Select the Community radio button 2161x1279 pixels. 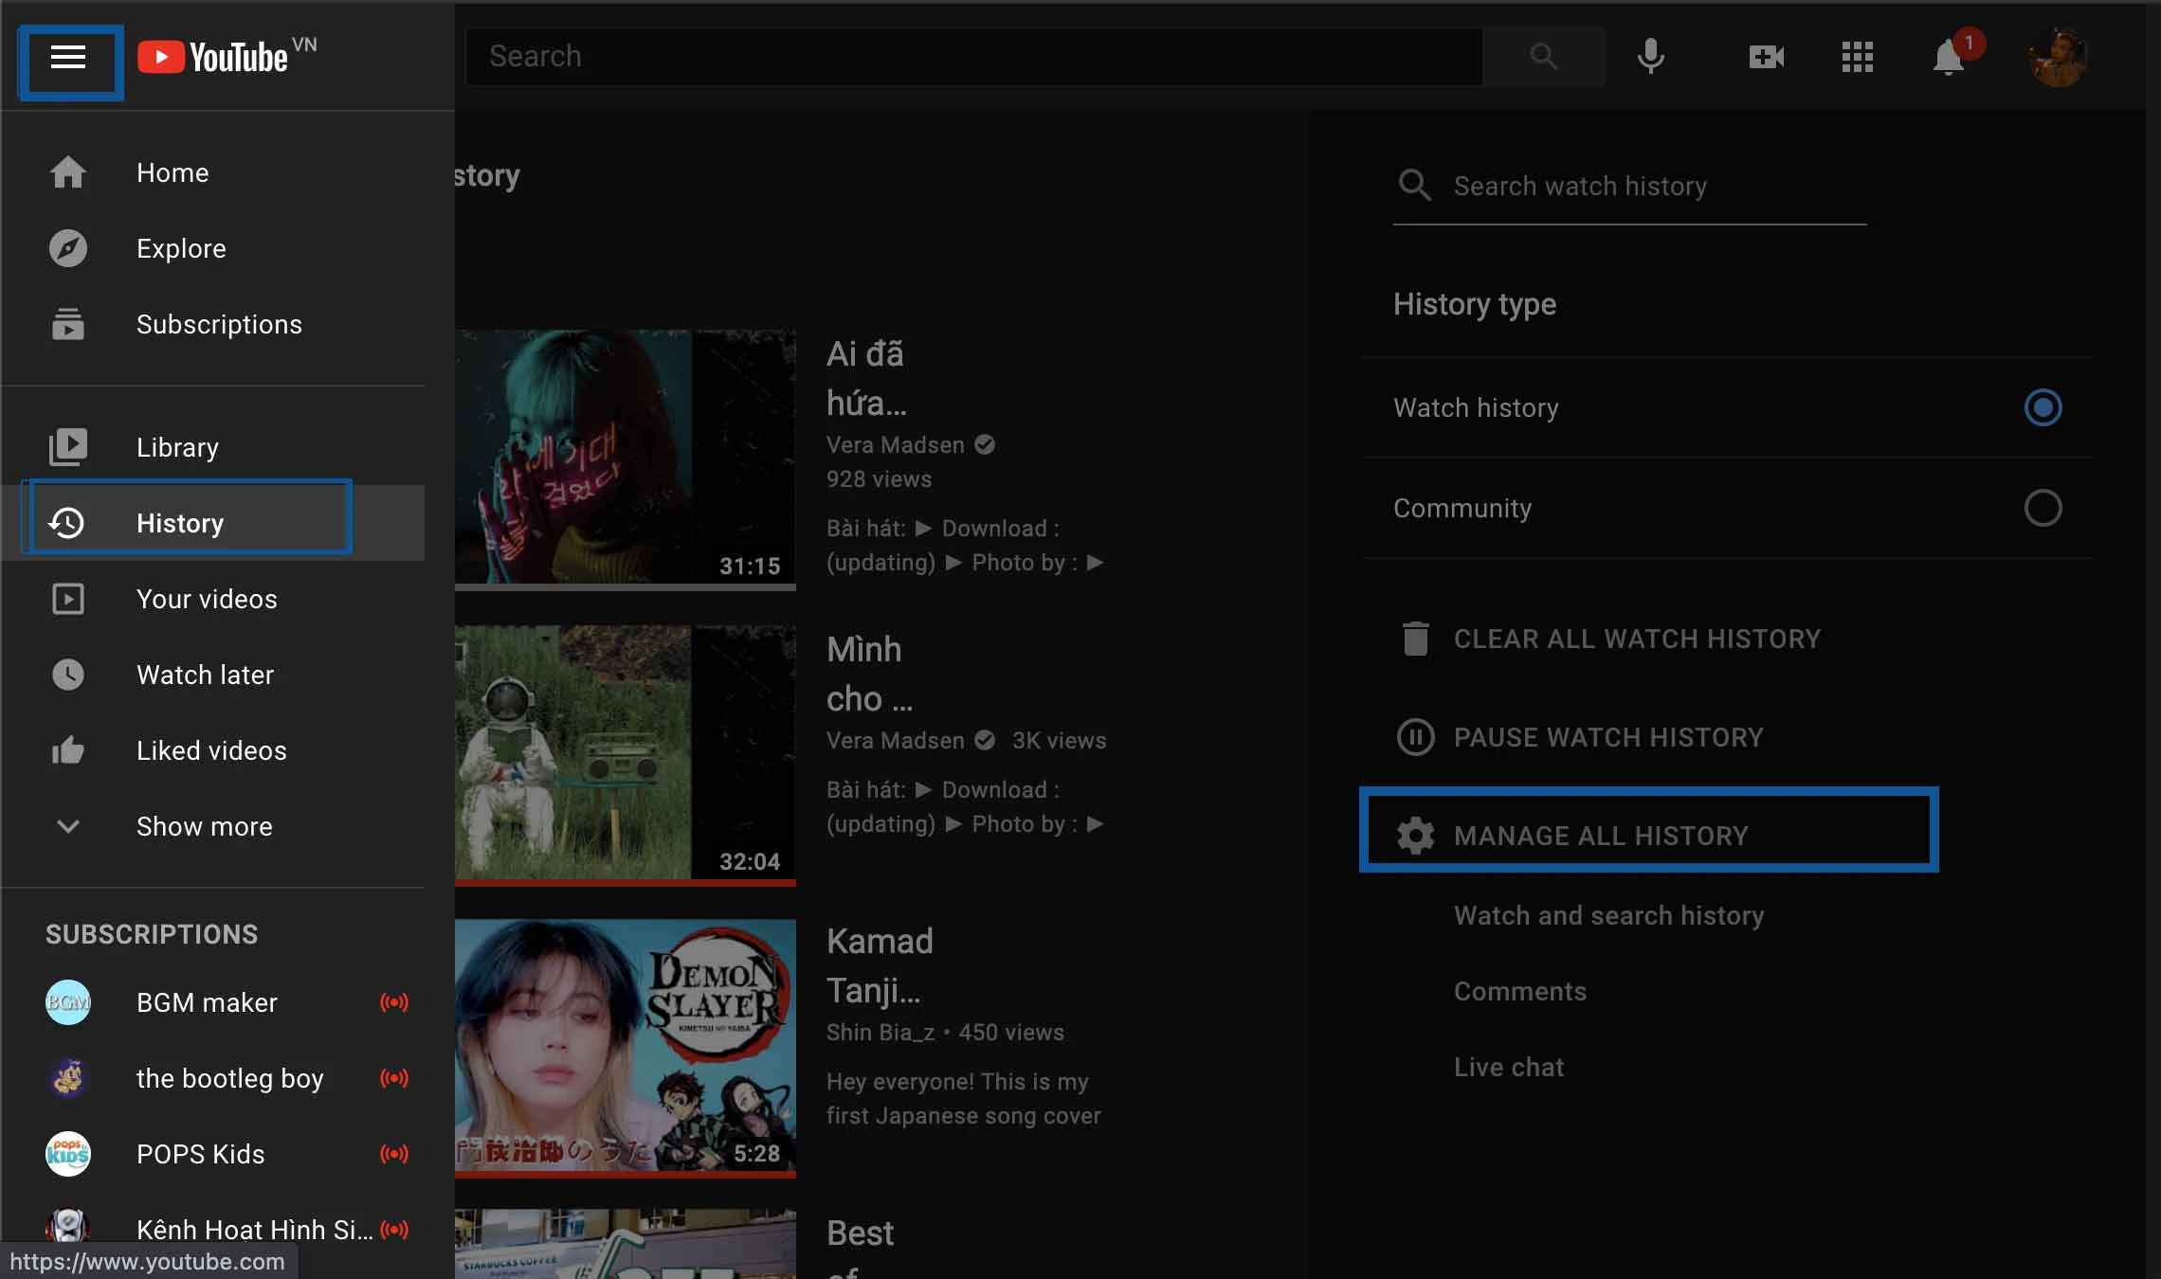click(x=2043, y=508)
